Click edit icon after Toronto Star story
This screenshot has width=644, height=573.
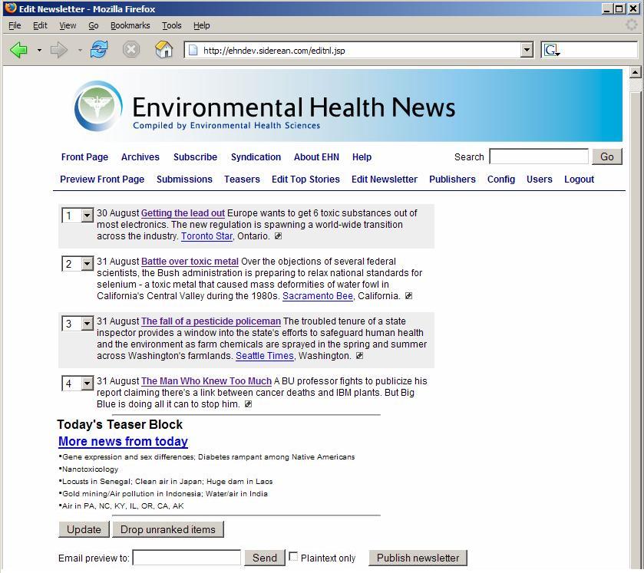point(278,236)
